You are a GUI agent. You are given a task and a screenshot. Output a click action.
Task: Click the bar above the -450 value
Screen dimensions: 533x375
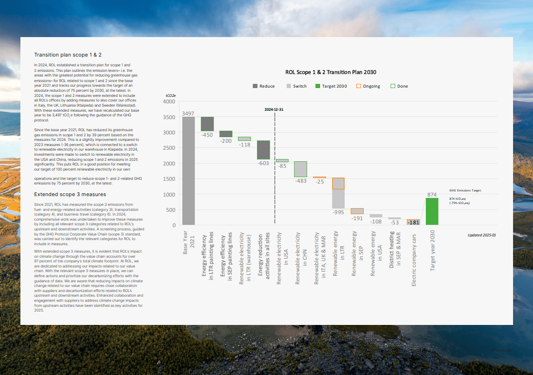point(207,124)
